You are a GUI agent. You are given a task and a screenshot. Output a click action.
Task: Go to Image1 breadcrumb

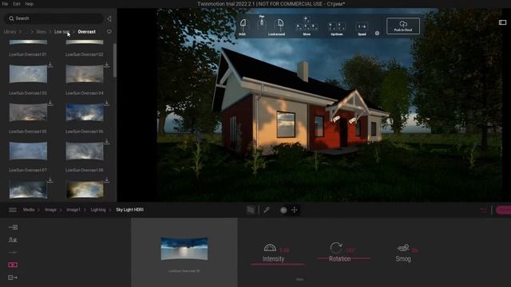click(x=73, y=210)
